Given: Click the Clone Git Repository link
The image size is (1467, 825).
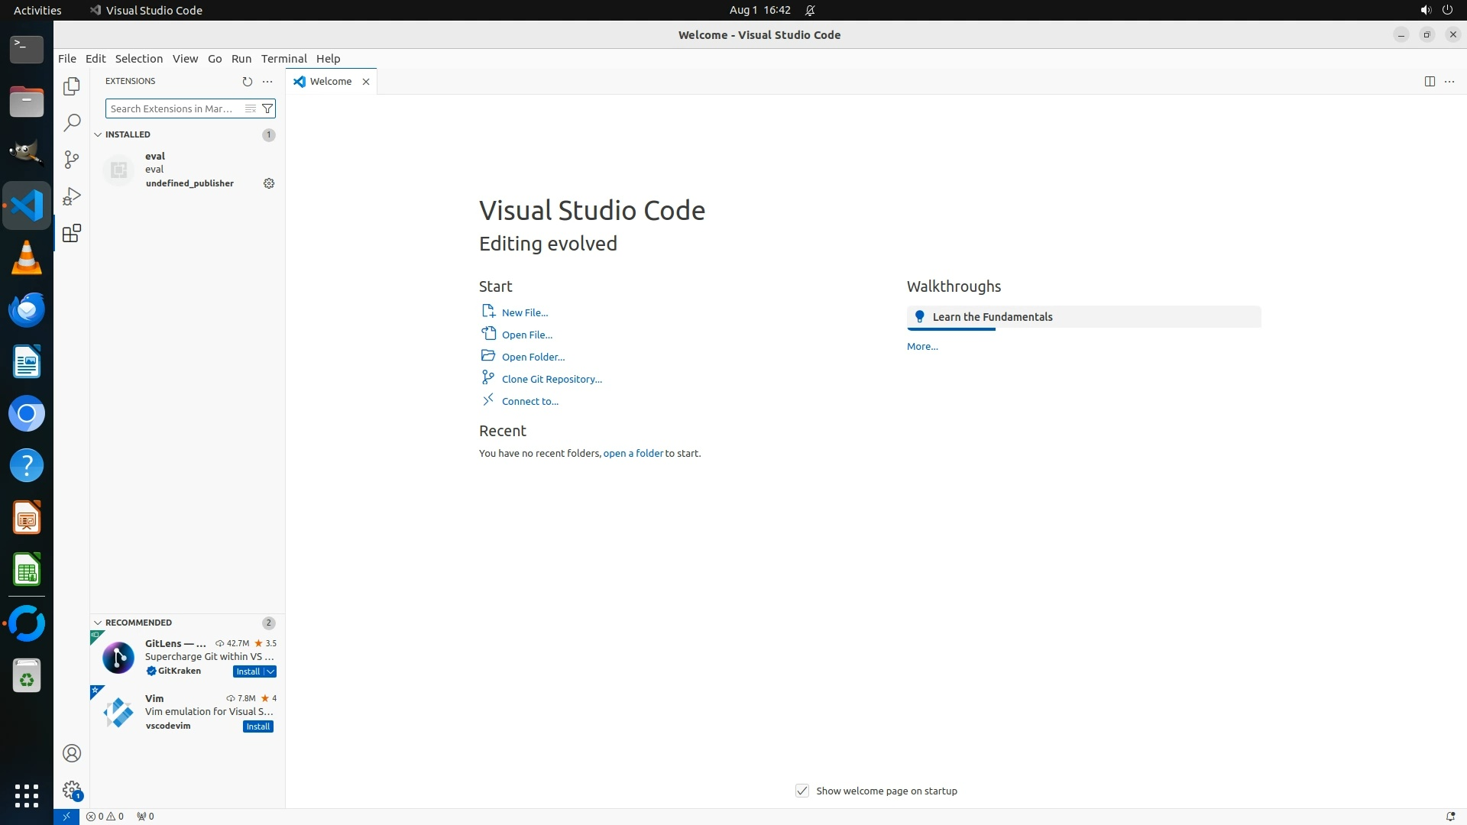Looking at the screenshot, I should pyautogui.click(x=552, y=379).
